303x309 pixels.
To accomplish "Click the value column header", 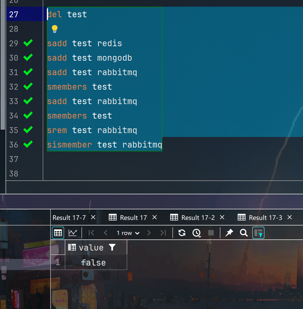I will [96, 247].
